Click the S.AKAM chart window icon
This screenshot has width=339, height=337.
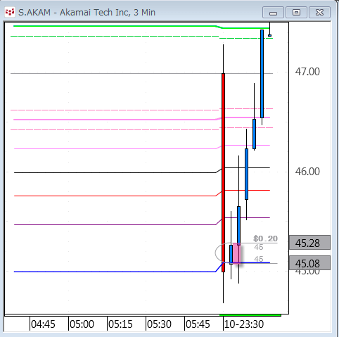pyautogui.click(x=10, y=12)
